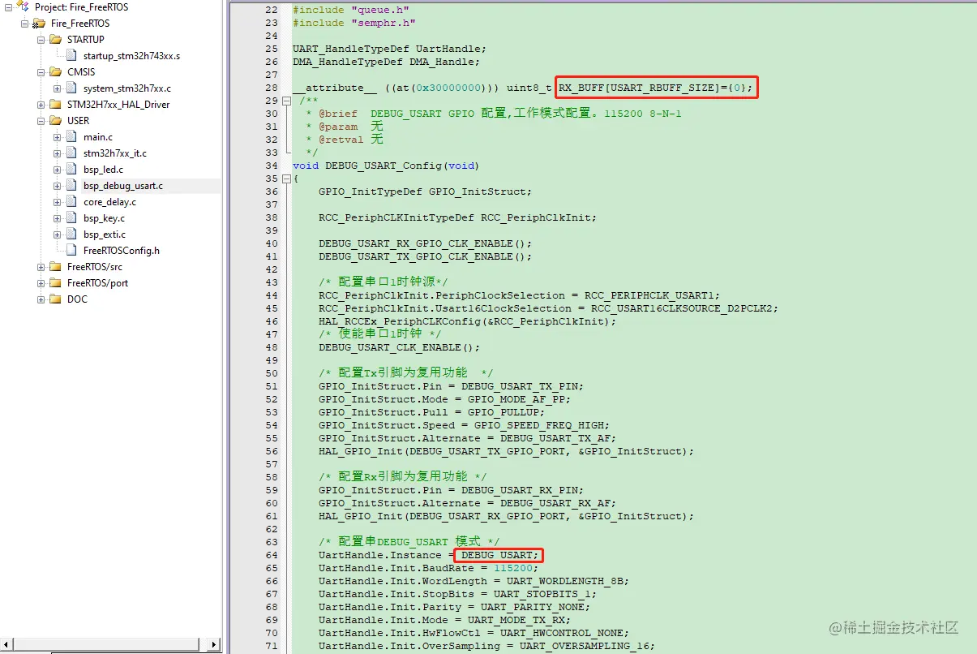This screenshot has width=977, height=654.
Task: Collapse the Fire_FreeRTOS target node
Action: [25, 24]
